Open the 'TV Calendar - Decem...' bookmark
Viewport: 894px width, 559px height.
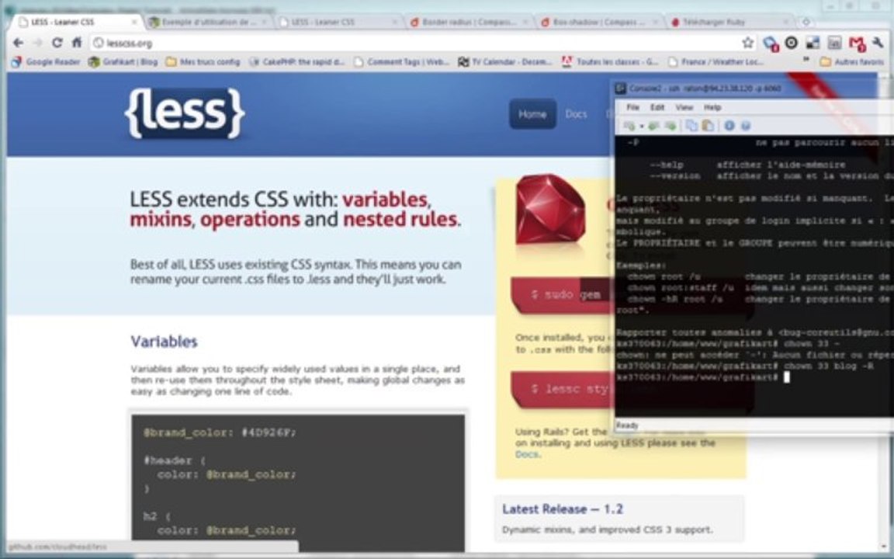click(x=505, y=61)
